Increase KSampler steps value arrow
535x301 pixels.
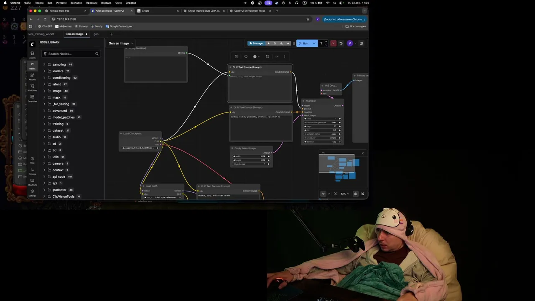(340, 126)
